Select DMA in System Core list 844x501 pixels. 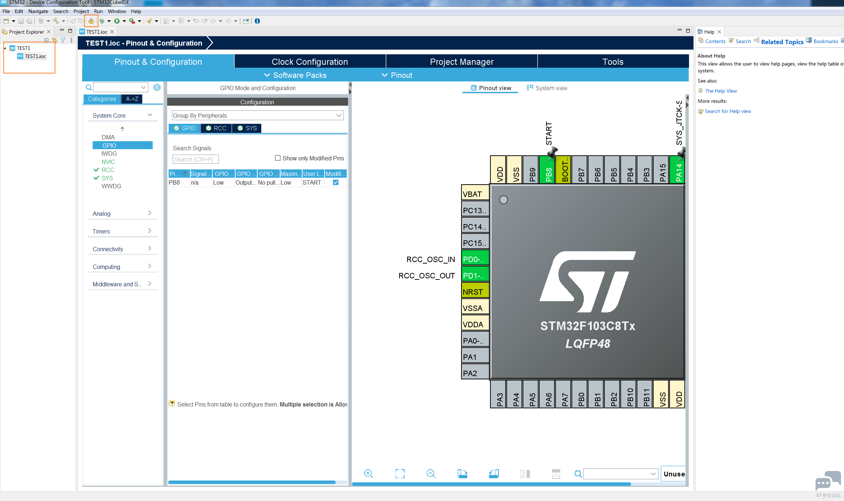click(x=108, y=137)
